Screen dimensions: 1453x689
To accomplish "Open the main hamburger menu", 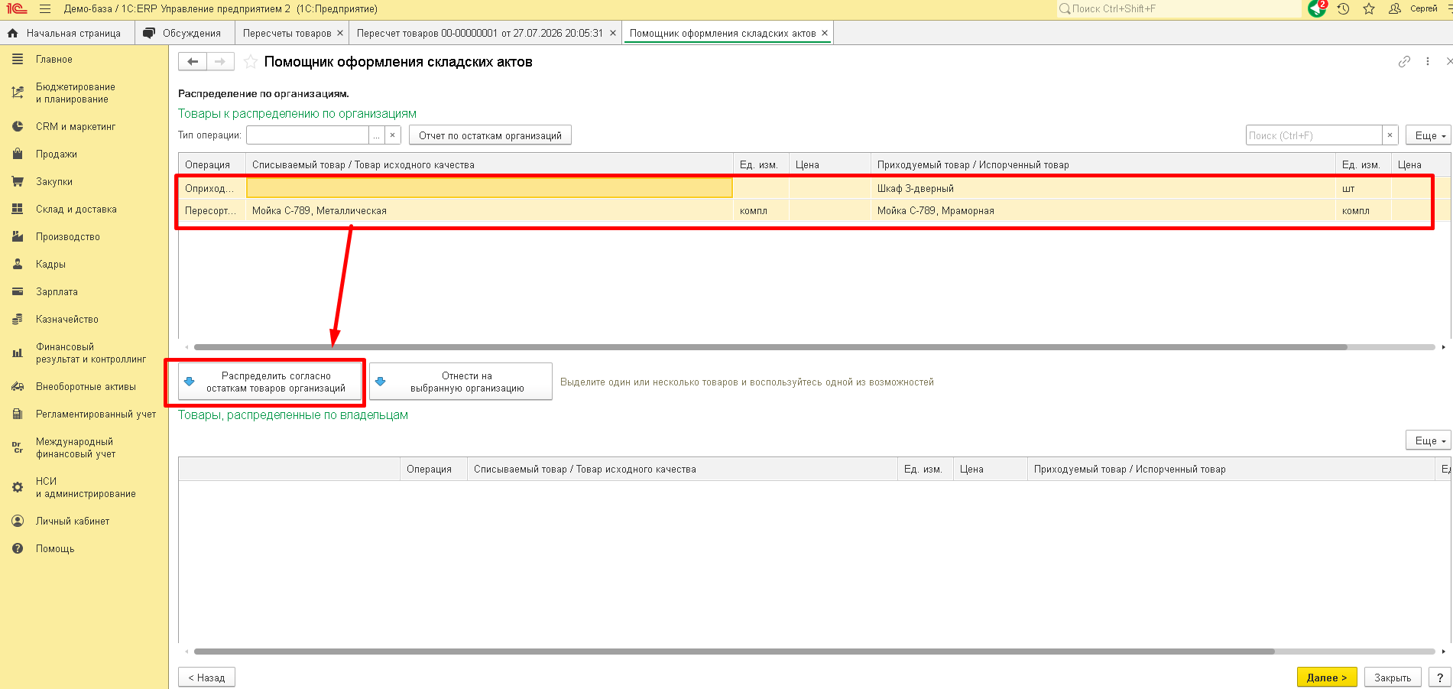I will 45,9.
